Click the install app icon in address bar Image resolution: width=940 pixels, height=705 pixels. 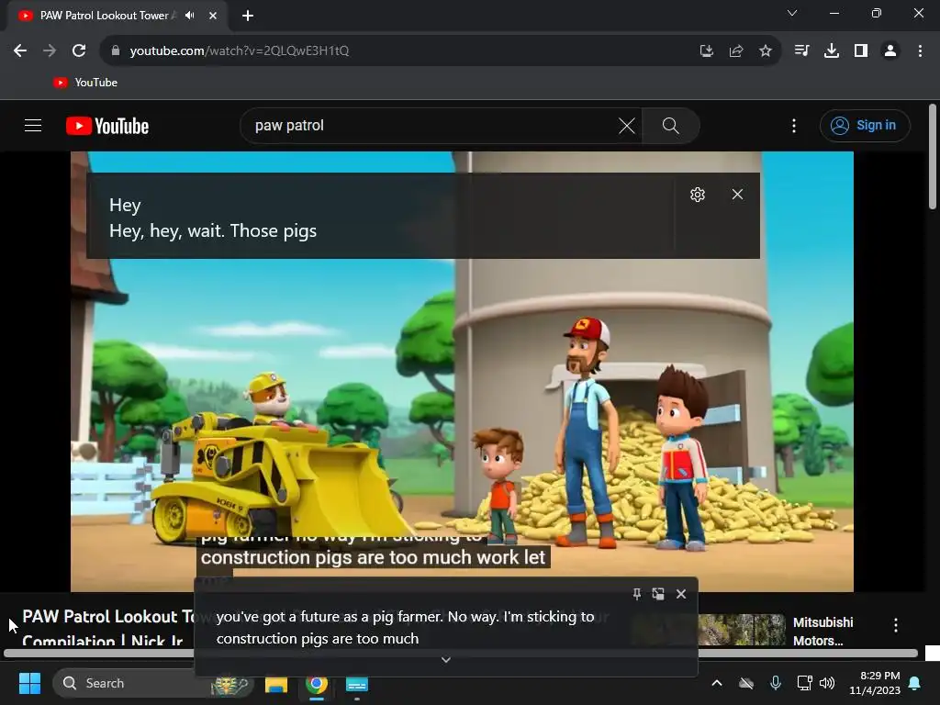(x=707, y=51)
